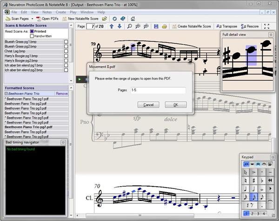Select the Printed scan option

pyautogui.click(x=32, y=31)
